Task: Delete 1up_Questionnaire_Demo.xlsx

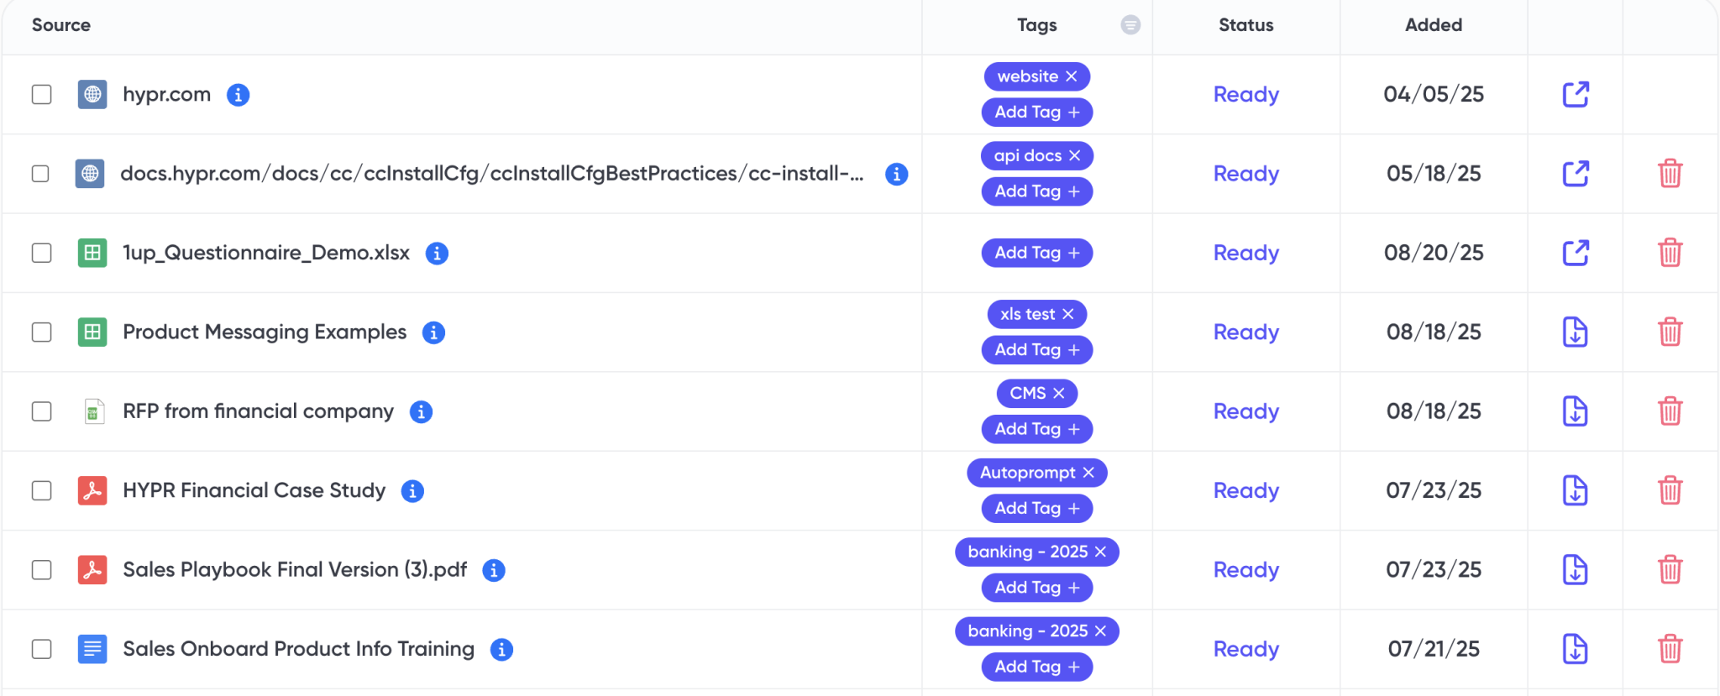Action: [1670, 253]
